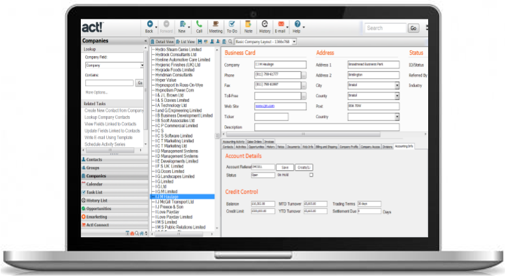The image size is (507, 279).
Task: Switch to the Opportunities tab
Action: (x=256, y=147)
